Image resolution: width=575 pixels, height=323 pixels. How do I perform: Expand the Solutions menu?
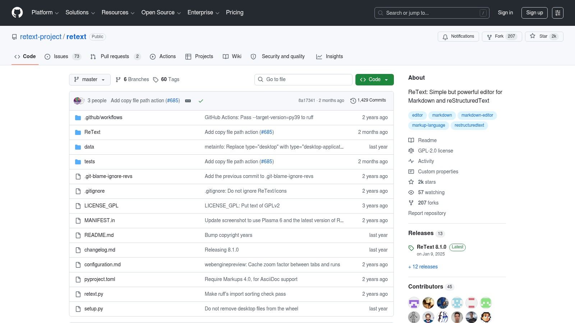pyautogui.click(x=80, y=13)
